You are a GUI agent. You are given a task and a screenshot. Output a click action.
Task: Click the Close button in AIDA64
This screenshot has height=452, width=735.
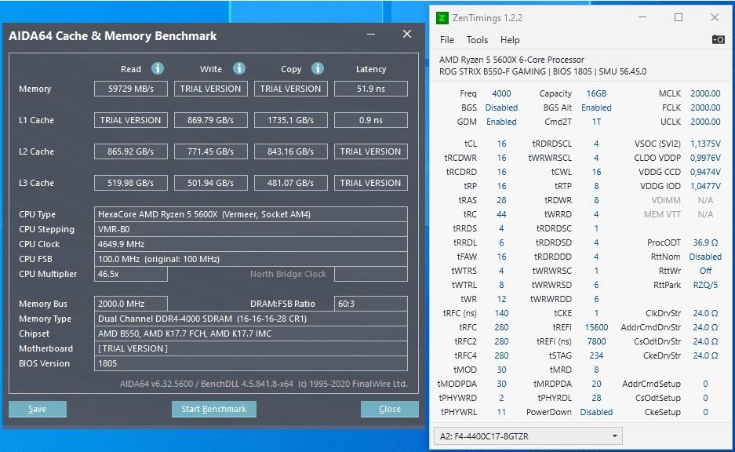[x=390, y=409]
